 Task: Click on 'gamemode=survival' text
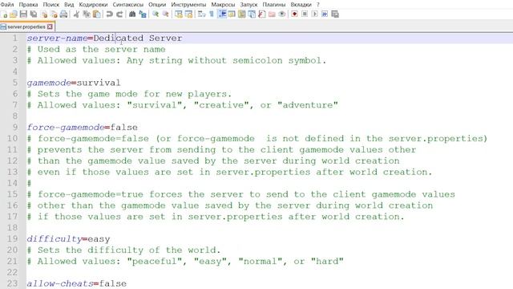coord(74,83)
